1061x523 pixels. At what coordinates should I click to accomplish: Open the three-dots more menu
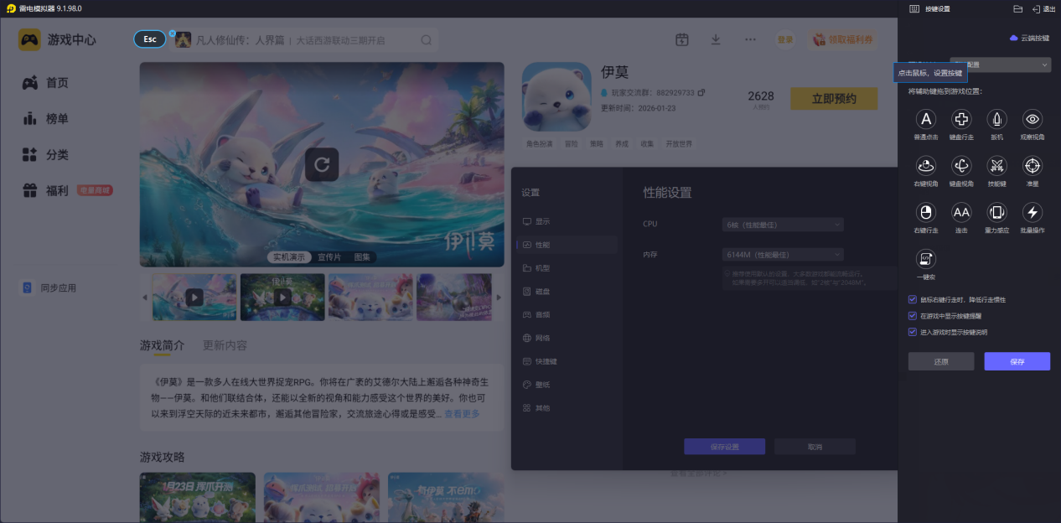tap(750, 39)
